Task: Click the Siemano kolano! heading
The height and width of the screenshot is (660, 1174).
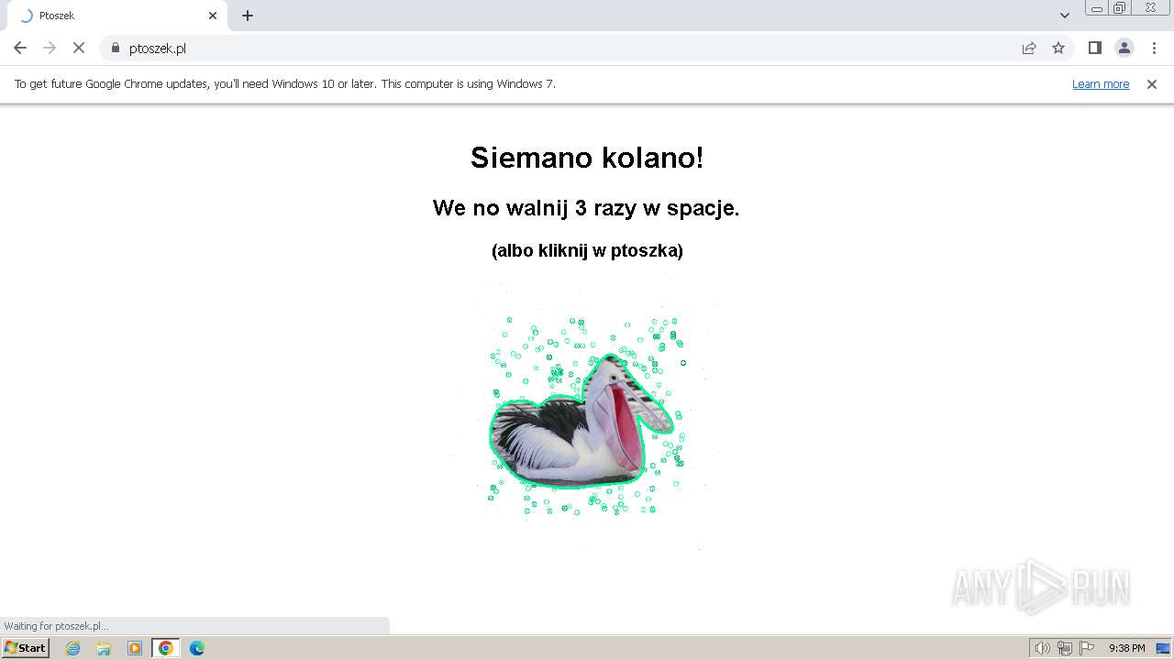Action: tap(587, 158)
